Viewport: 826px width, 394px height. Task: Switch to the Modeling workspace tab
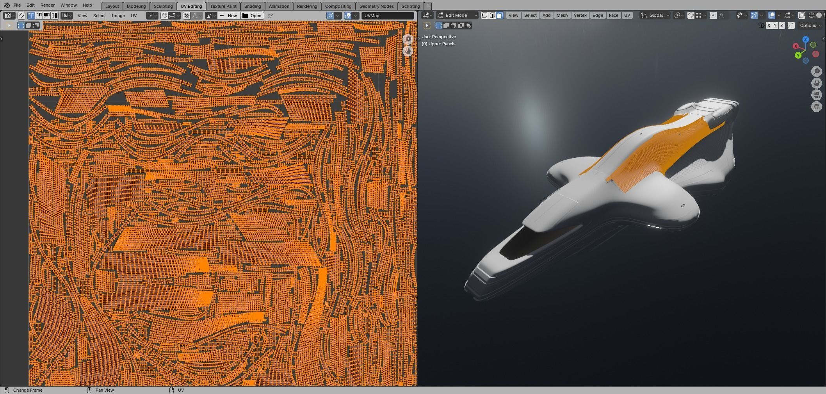[x=136, y=6]
